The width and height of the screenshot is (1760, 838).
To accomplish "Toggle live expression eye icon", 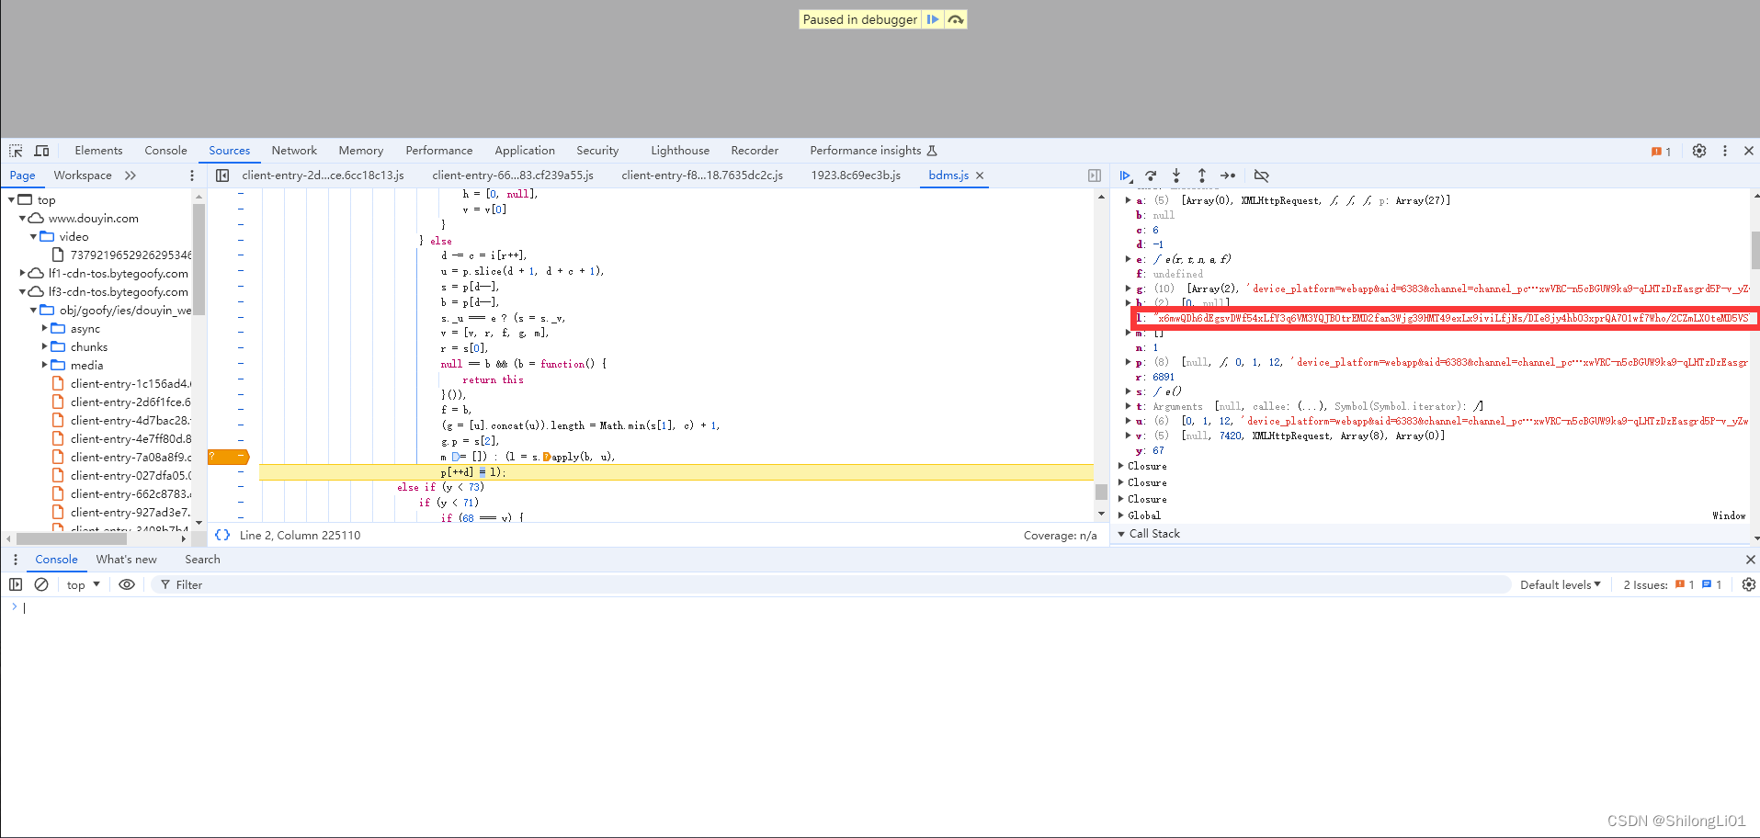I will [x=127, y=584].
